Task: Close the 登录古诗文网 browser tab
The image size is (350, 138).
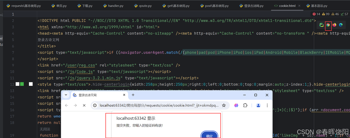Action: pos(124,95)
